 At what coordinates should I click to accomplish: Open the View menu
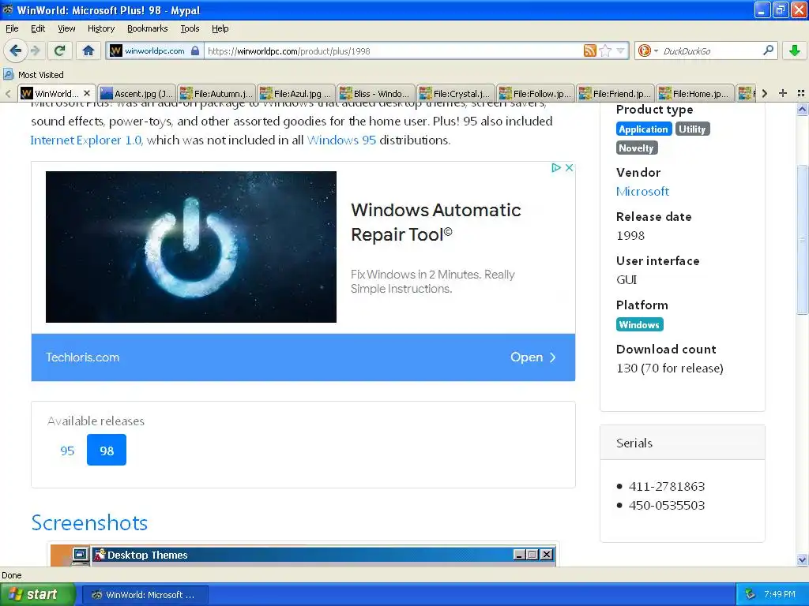(x=66, y=29)
